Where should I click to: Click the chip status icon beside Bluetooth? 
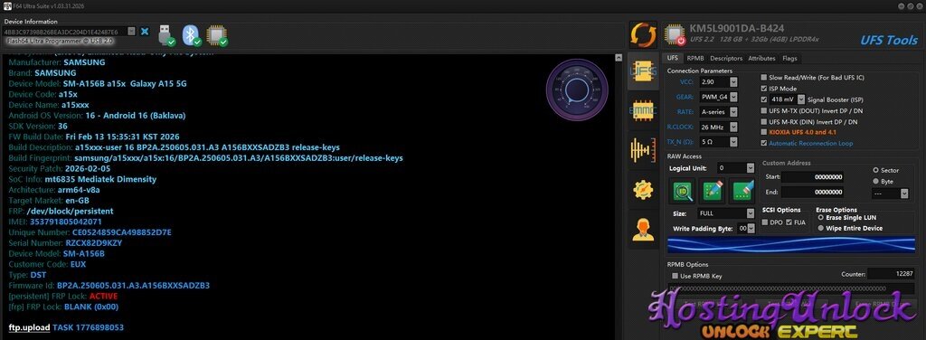(x=217, y=35)
